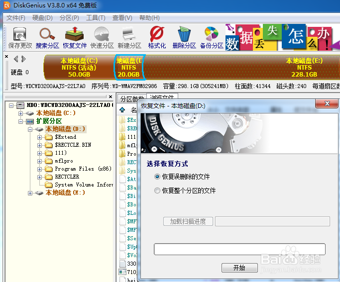The height and width of the screenshot is (282, 340).
Task: Select the C: partition bar in disk map
Action: point(79,67)
